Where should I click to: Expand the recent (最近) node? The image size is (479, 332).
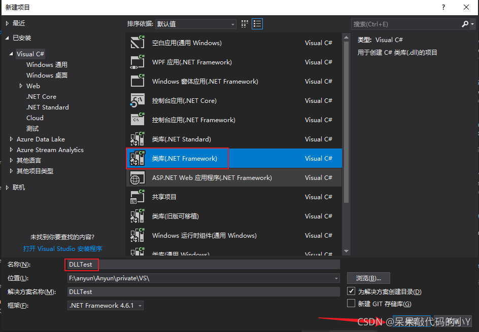click(x=7, y=23)
